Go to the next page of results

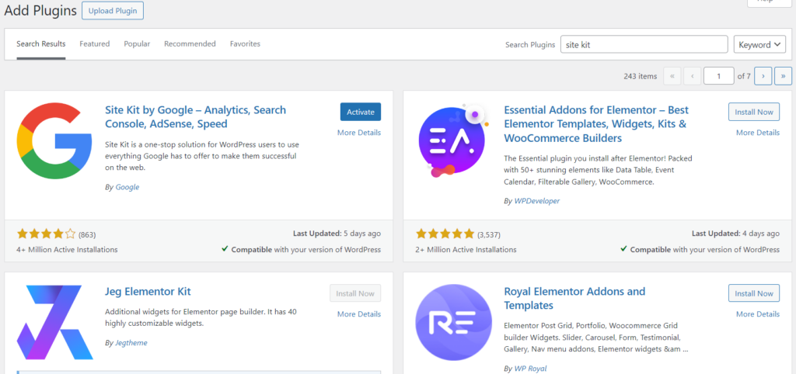coord(763,76)
